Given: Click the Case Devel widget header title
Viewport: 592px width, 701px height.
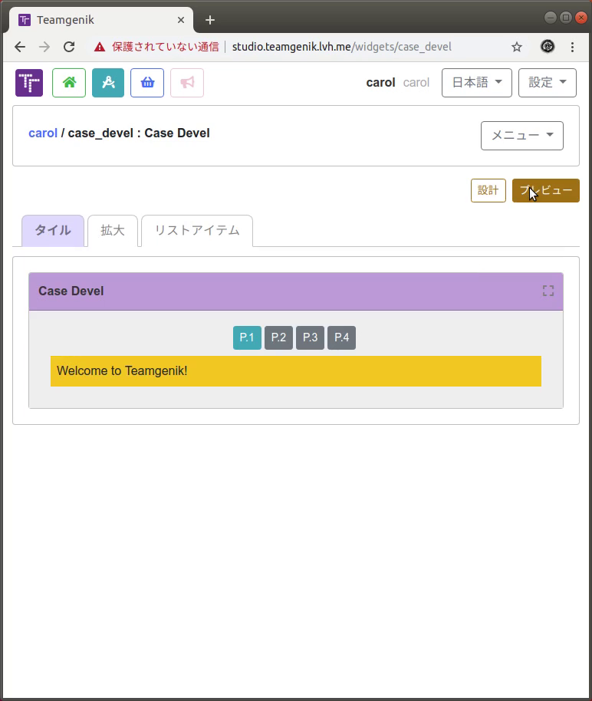Looking at the screenshot, I should (x=71, y=291).
